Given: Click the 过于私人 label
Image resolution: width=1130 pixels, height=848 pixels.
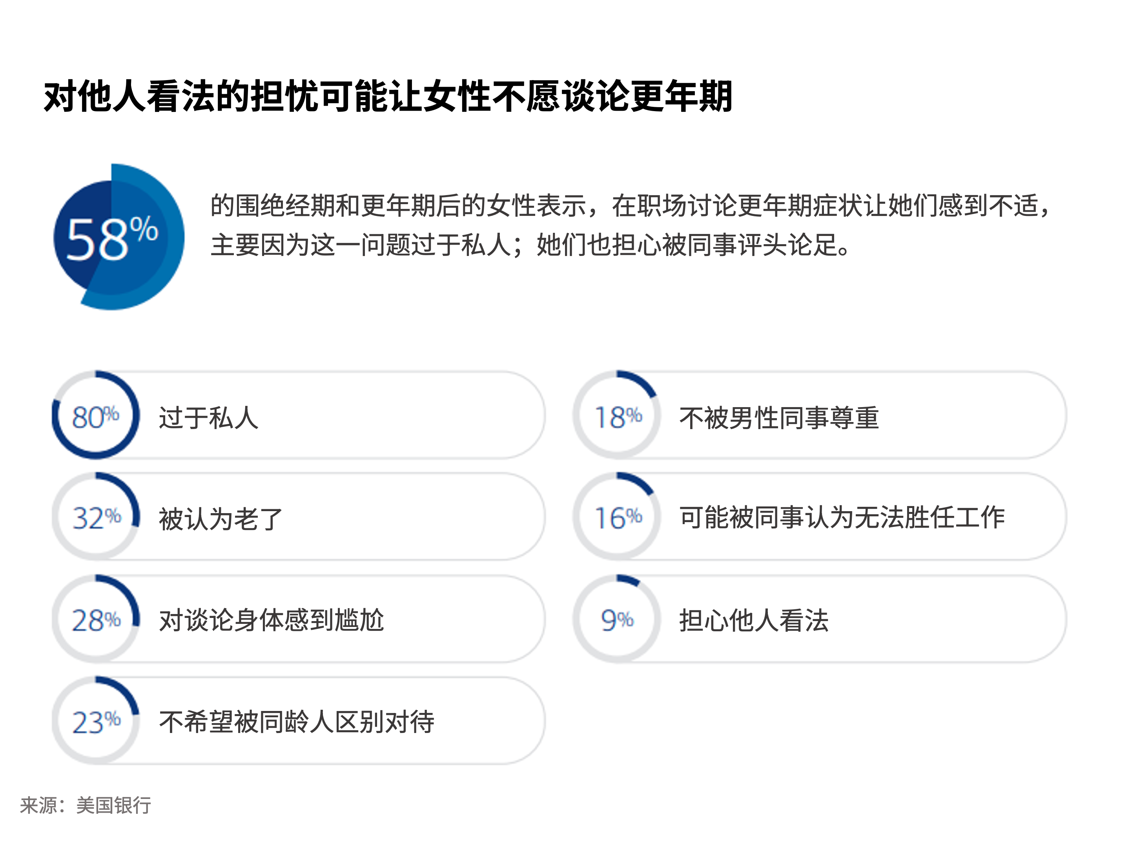Looking at the screenshot, I should [209, 418].
